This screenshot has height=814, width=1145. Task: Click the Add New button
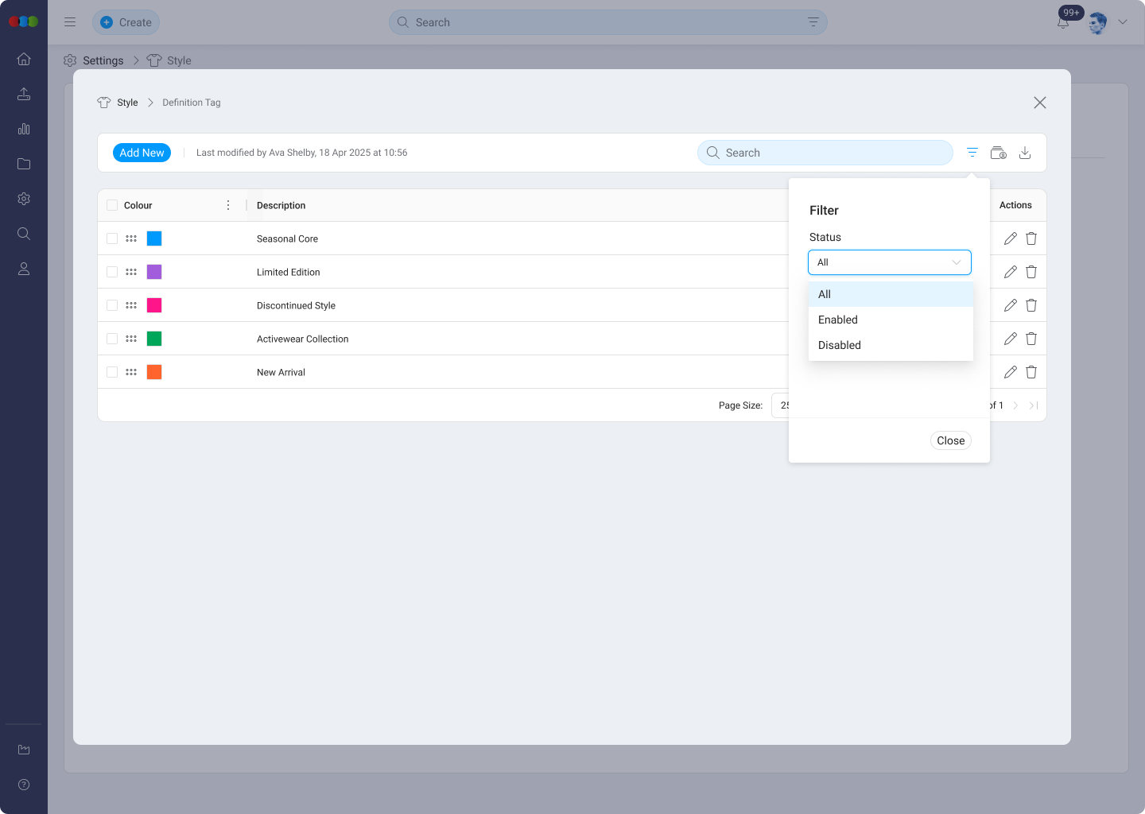[x=142, y=152]
